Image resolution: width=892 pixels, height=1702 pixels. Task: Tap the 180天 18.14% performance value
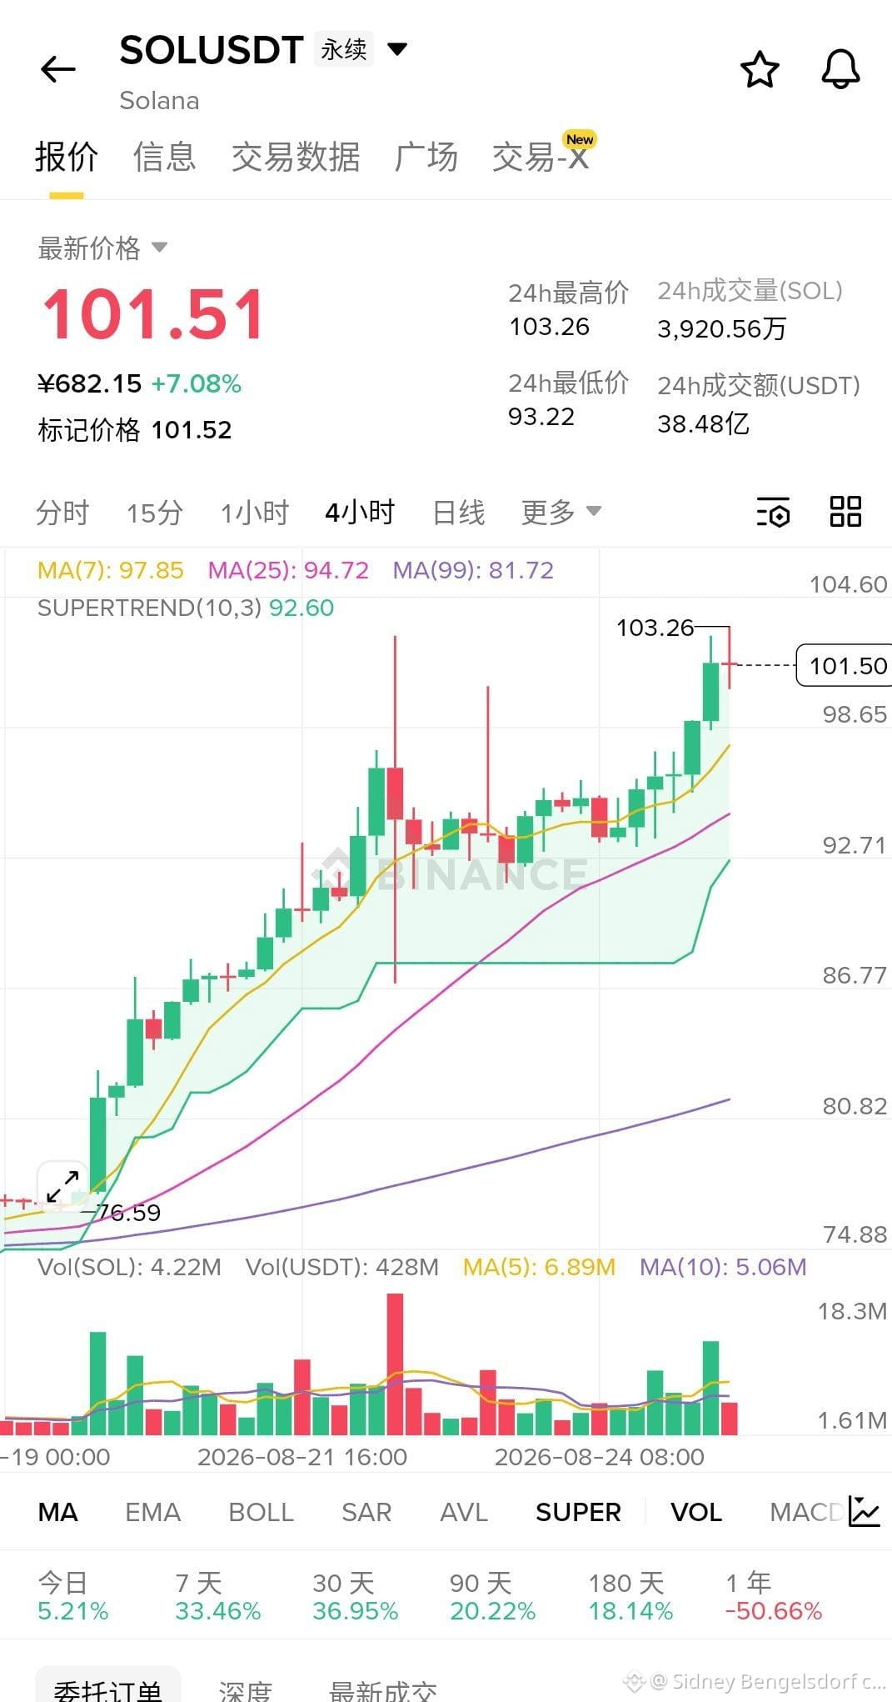[x=630, y=1611]
